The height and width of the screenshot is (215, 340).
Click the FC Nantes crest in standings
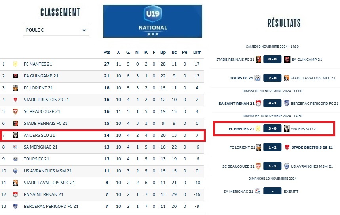[x=15, y=64]
